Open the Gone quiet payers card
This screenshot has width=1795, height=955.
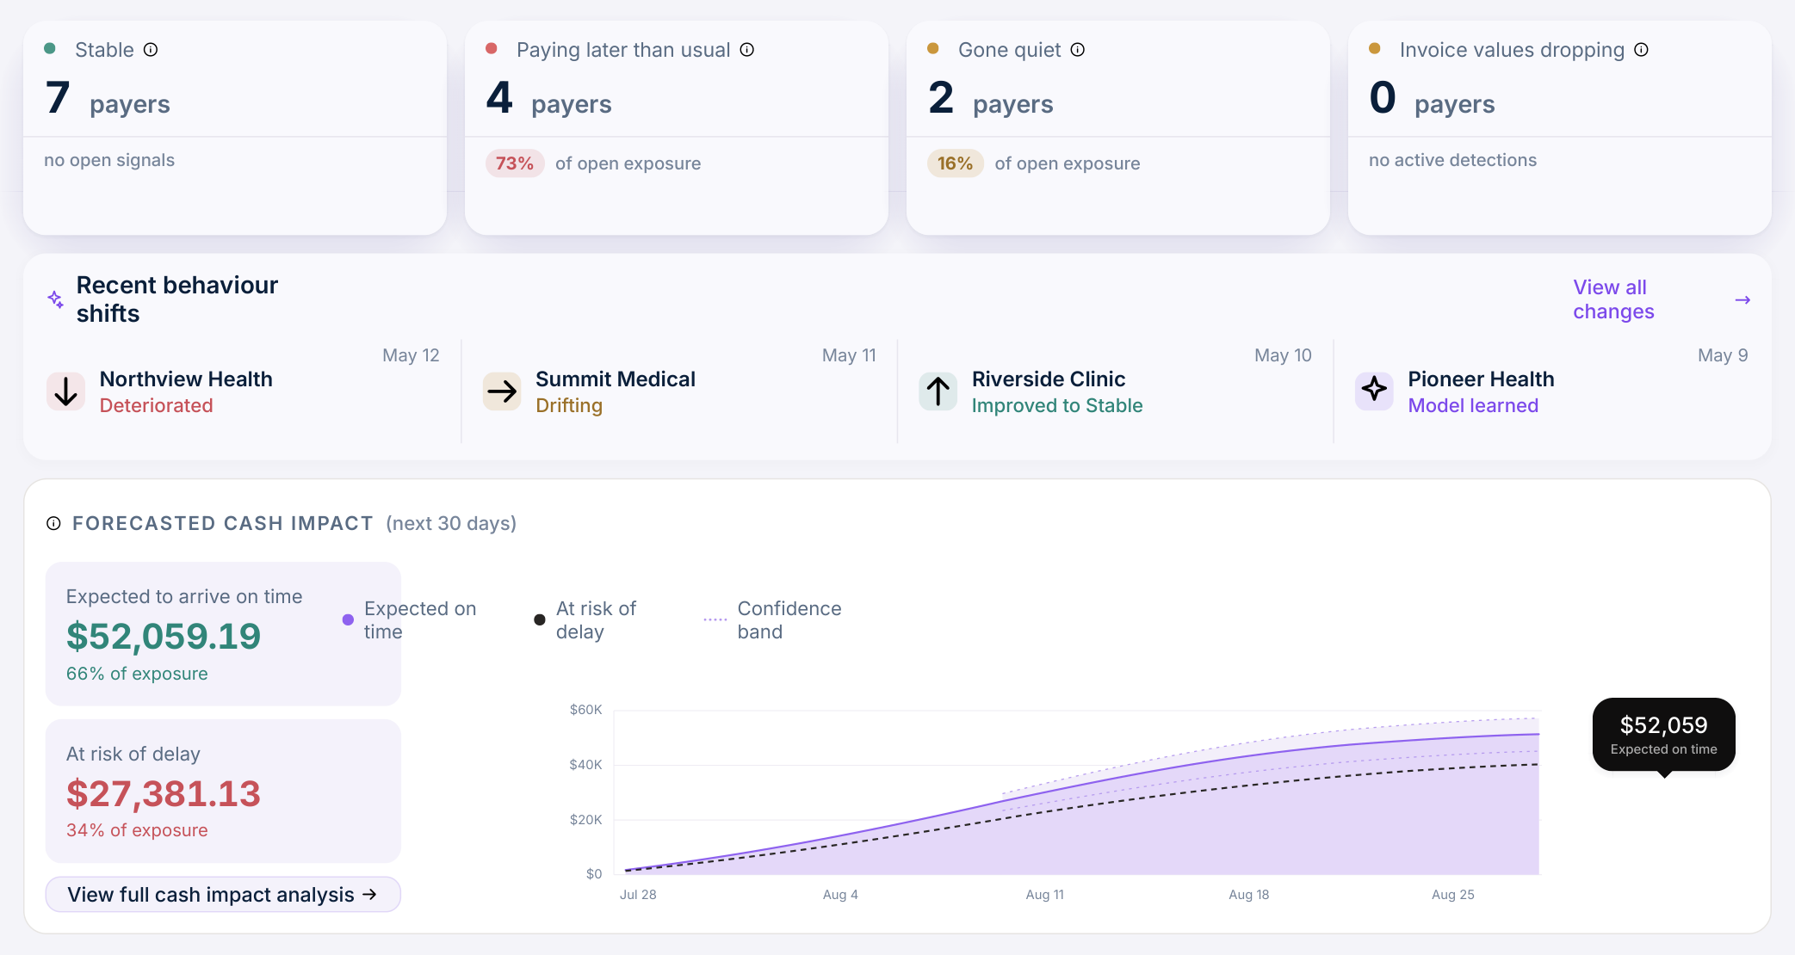coord(1118,128)
